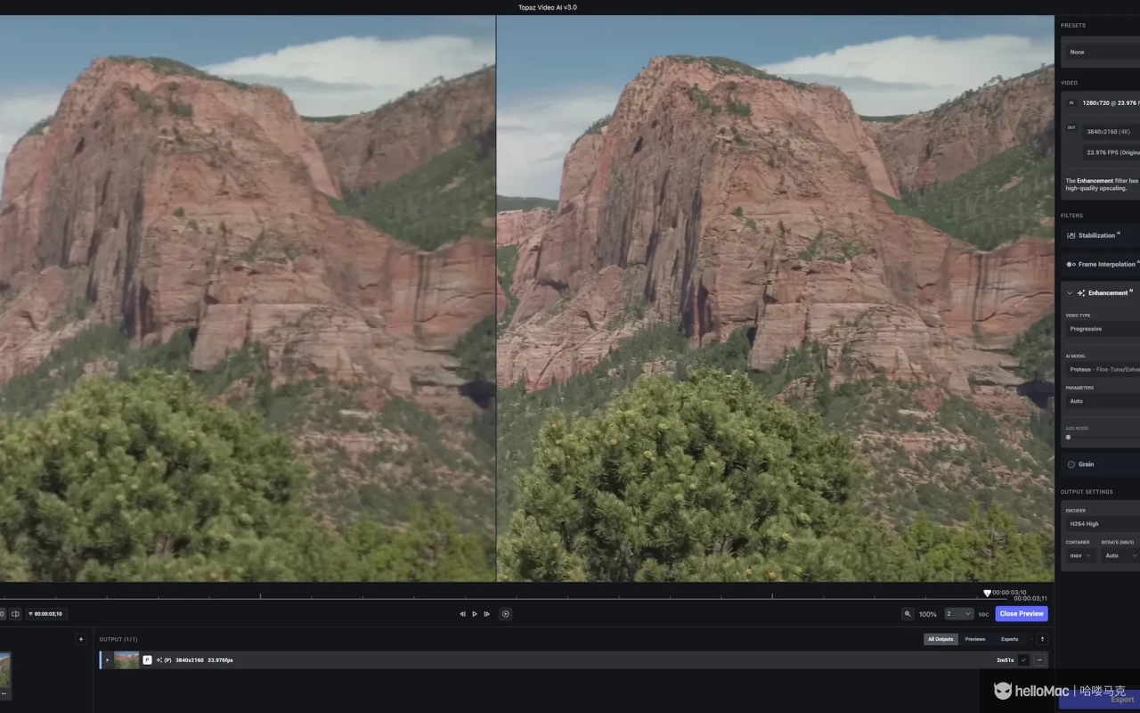1140x713 pixels.
Task: Click the 2m51s duration text
Action: pos(1005,660)
